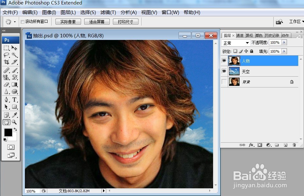Switch to the 路径 tab

tap(249, 35)
